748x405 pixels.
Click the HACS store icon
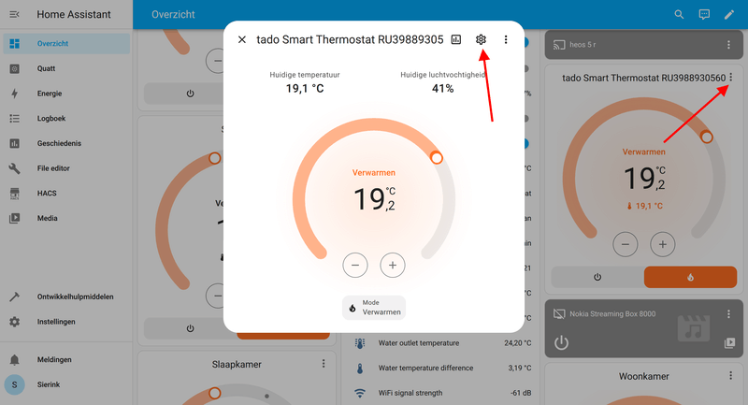tap(15, 194)
